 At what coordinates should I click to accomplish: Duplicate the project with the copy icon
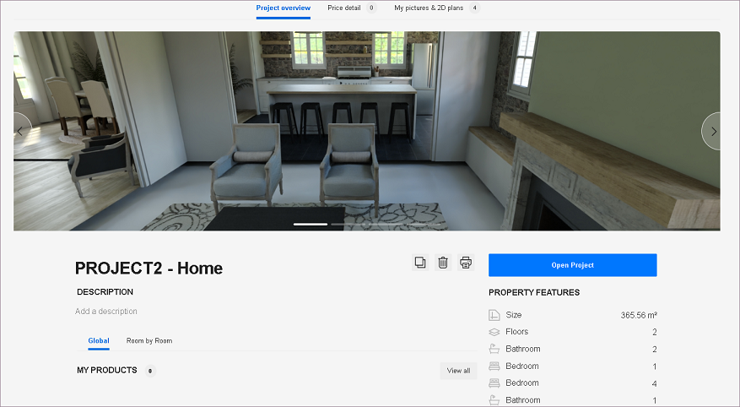point(419,263)
